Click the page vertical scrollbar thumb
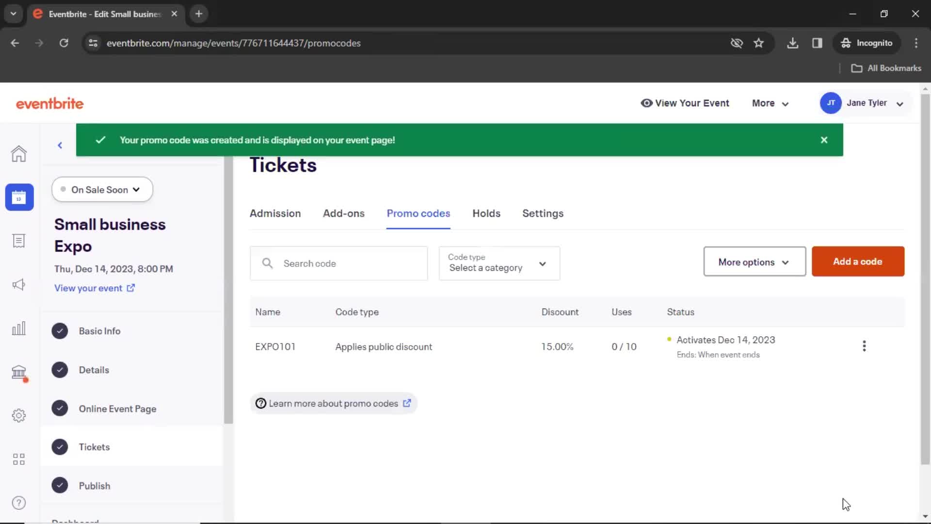 click(925, 279)
